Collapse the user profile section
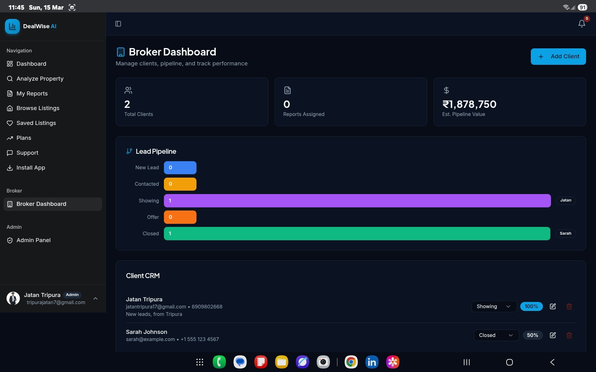The width and height of the screenshot is (596, 372). click(x=95, y=298)
